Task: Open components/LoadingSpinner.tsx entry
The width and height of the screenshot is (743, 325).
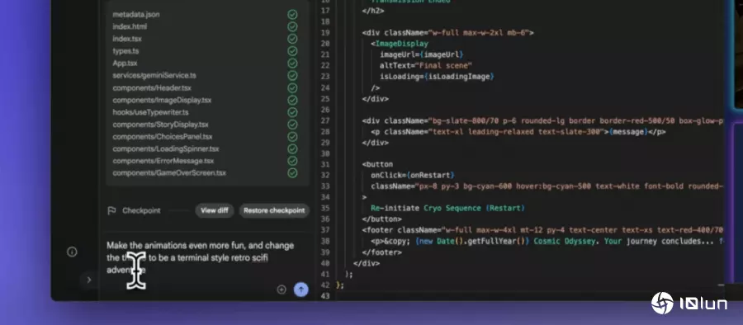Action: click(166, 148)
